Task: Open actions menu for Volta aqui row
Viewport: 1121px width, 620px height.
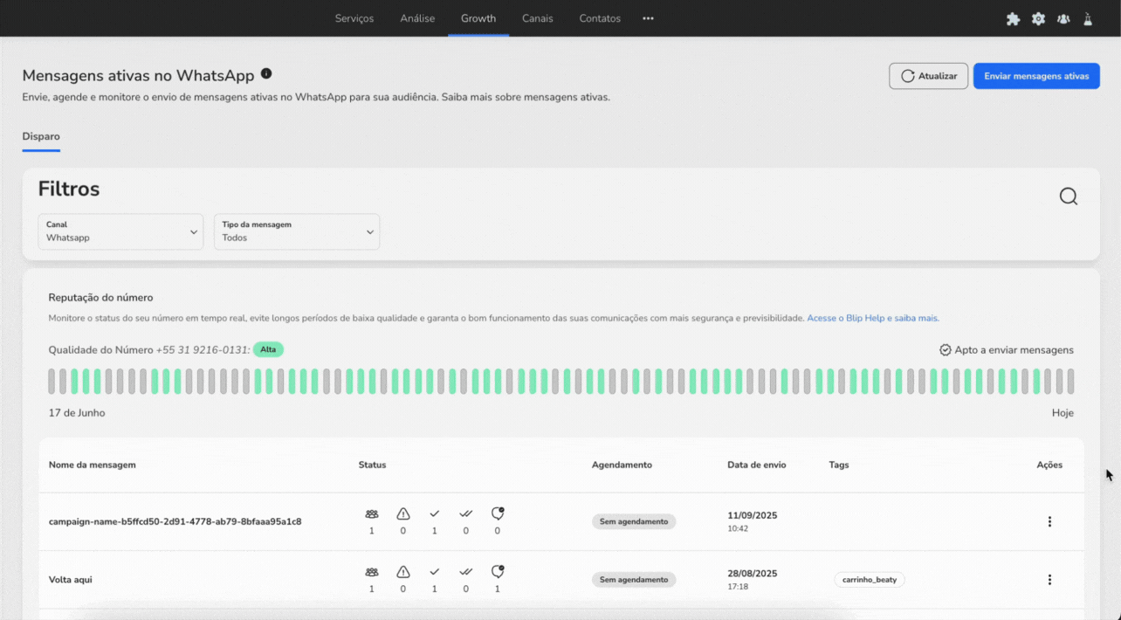Action: (x=1049, y=580)
